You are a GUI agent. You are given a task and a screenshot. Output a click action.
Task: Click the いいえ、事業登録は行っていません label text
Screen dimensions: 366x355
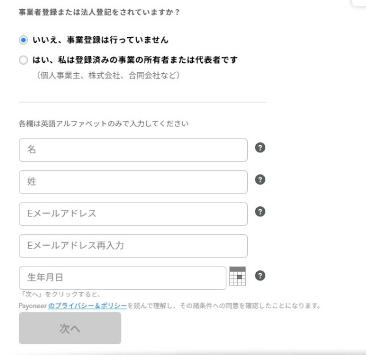pos(100,40)
